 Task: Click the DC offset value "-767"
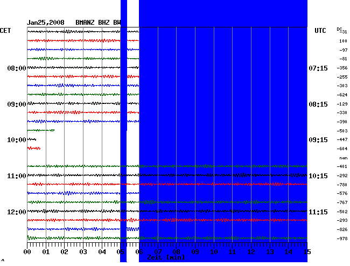click(342, 202)
